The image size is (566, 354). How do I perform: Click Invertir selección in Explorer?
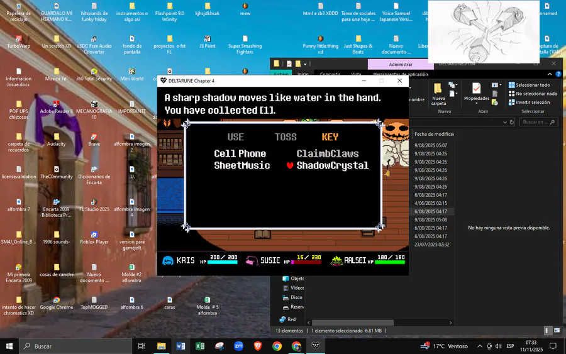tap(529, 102)
